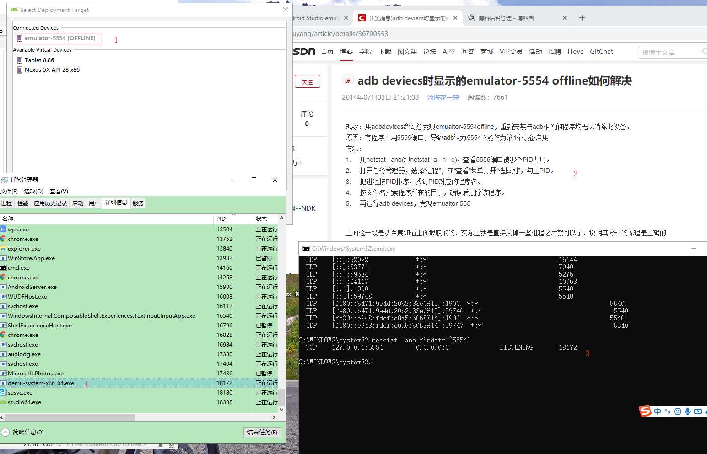Click the Sogou microphone voice input icon

click(688, 411)
